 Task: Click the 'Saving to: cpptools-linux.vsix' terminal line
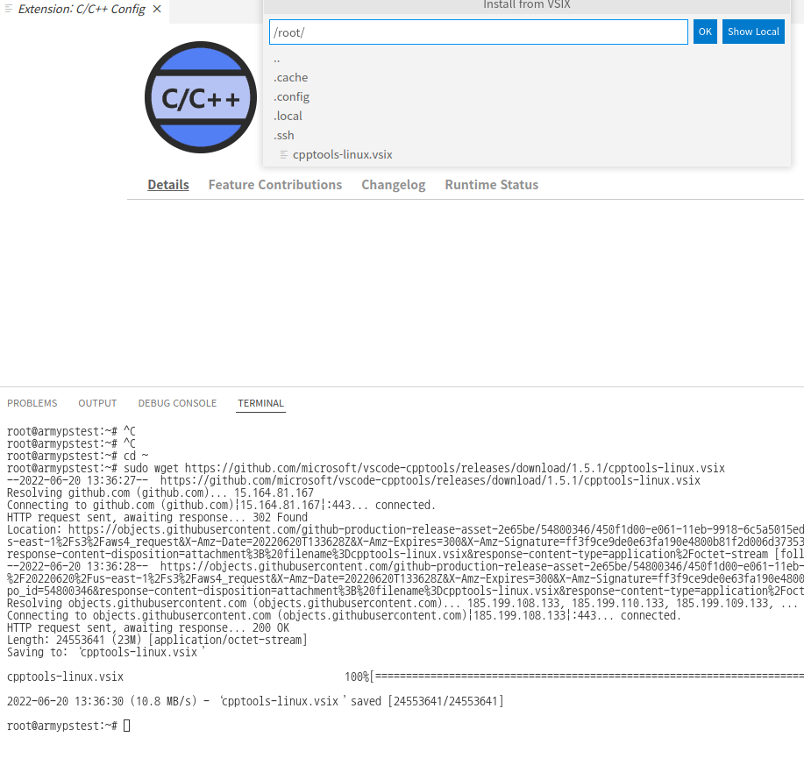(x=105, y=653)
